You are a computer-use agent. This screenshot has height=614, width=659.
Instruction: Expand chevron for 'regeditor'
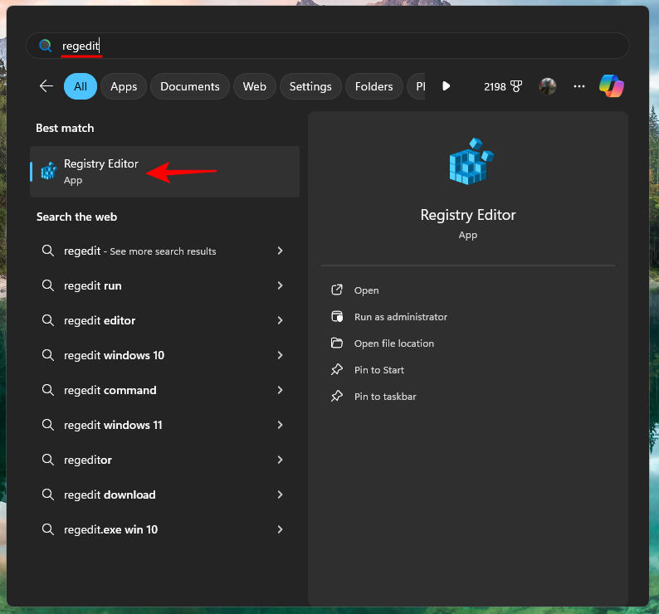[x=281, y=460]
